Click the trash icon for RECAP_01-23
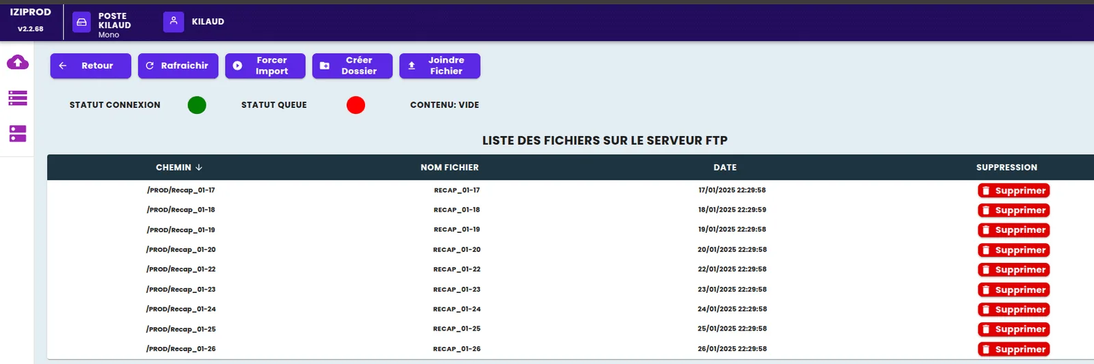This screenshot has width=1094, height=364. [986, 290]
